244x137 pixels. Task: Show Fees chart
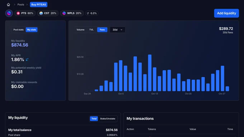point(102,30)
